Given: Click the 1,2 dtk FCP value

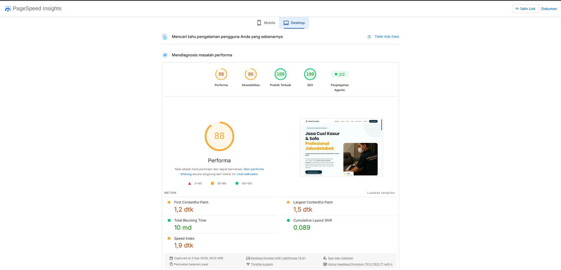Looking at the screenshot, I should point(183,210).
